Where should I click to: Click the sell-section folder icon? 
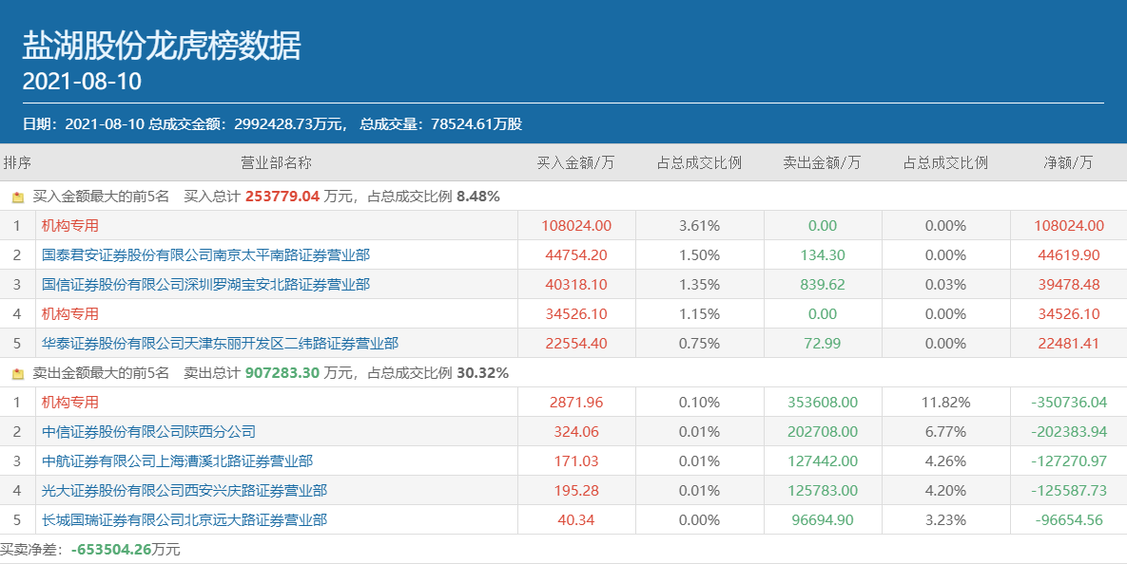click(x=18, y=373)
